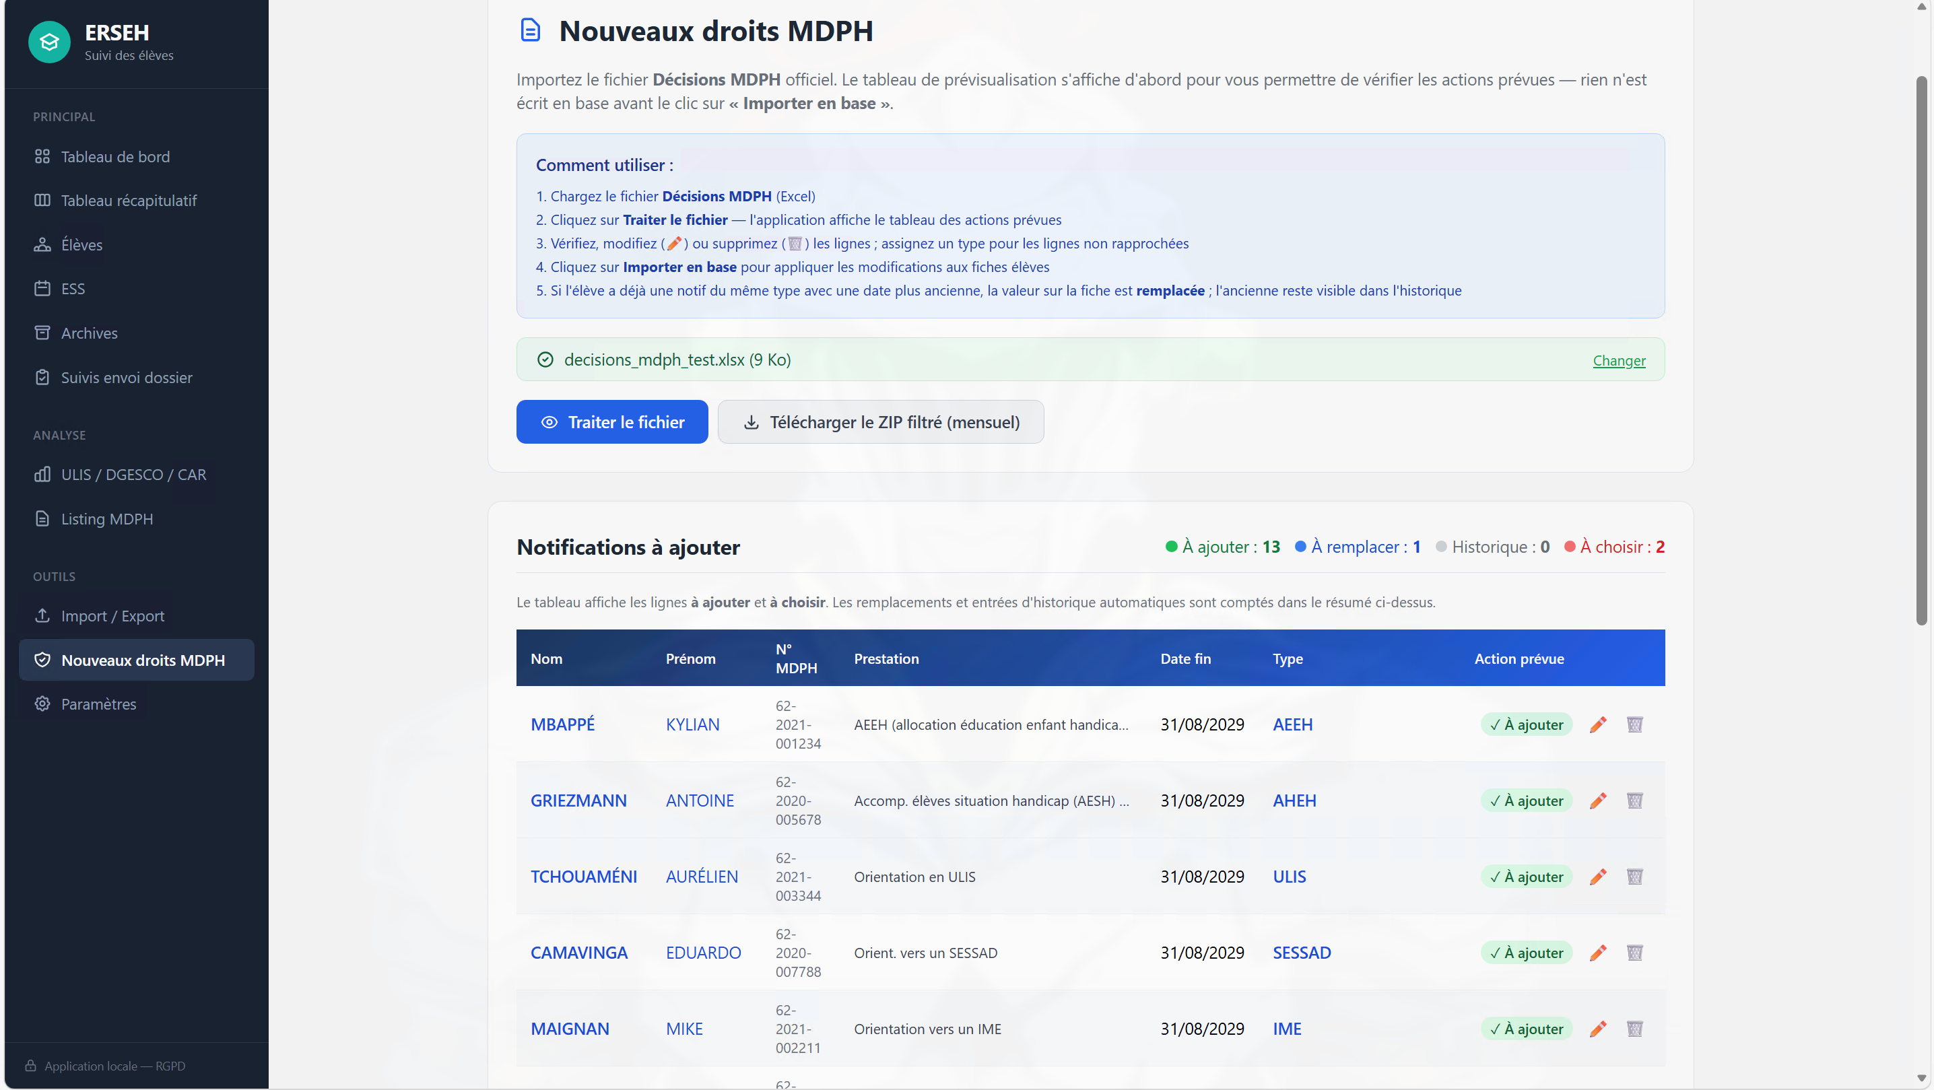Click the À ajouter : 13 counter

point(1222,547)
